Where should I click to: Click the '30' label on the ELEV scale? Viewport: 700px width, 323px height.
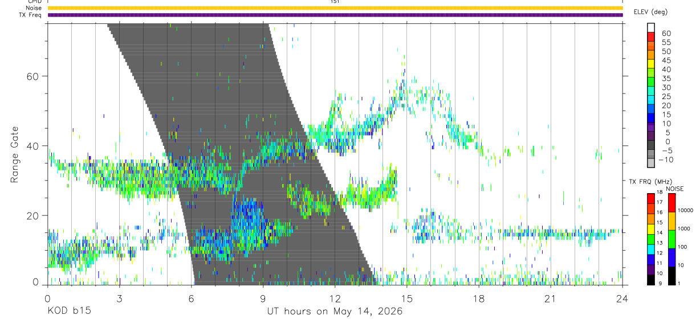pyautogui.click(x=666, y=88)
